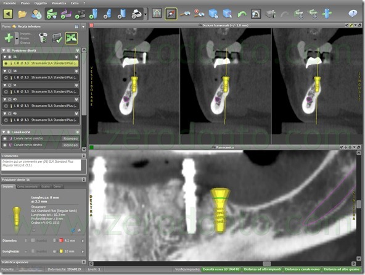Open the Extra menu
Screen dimensions: 365x275
click(x=75, y=3)
